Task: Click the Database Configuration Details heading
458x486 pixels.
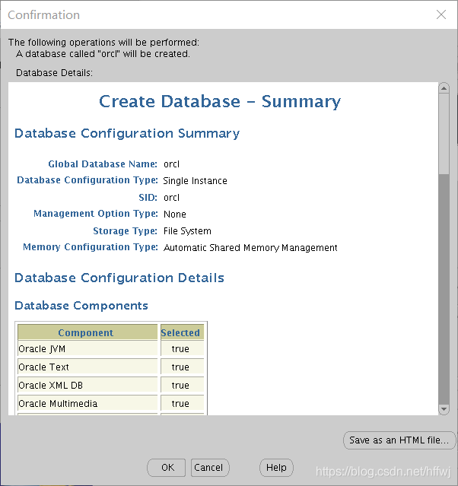Action: point(119,278)
